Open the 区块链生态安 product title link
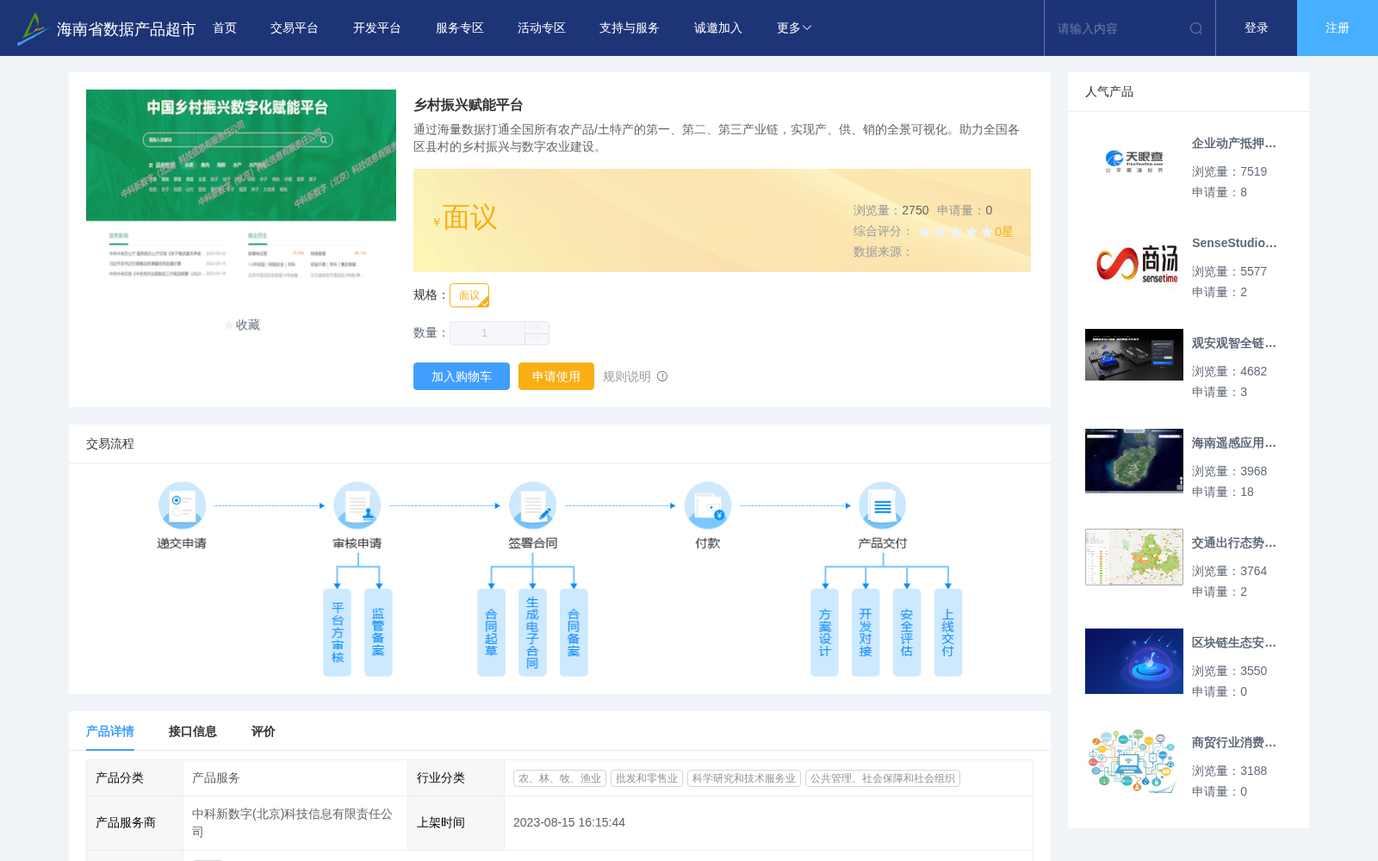This screenshot has width=1378, height=861. (x=1234, y=643)
